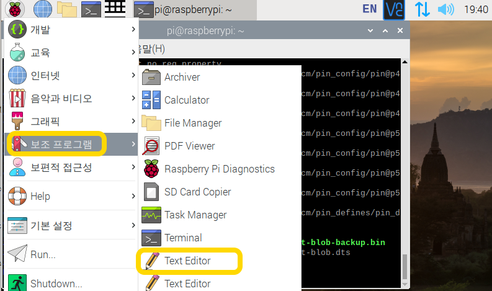Start SD Card Copier
Screen dimensions: 492x291
[197, 192]
